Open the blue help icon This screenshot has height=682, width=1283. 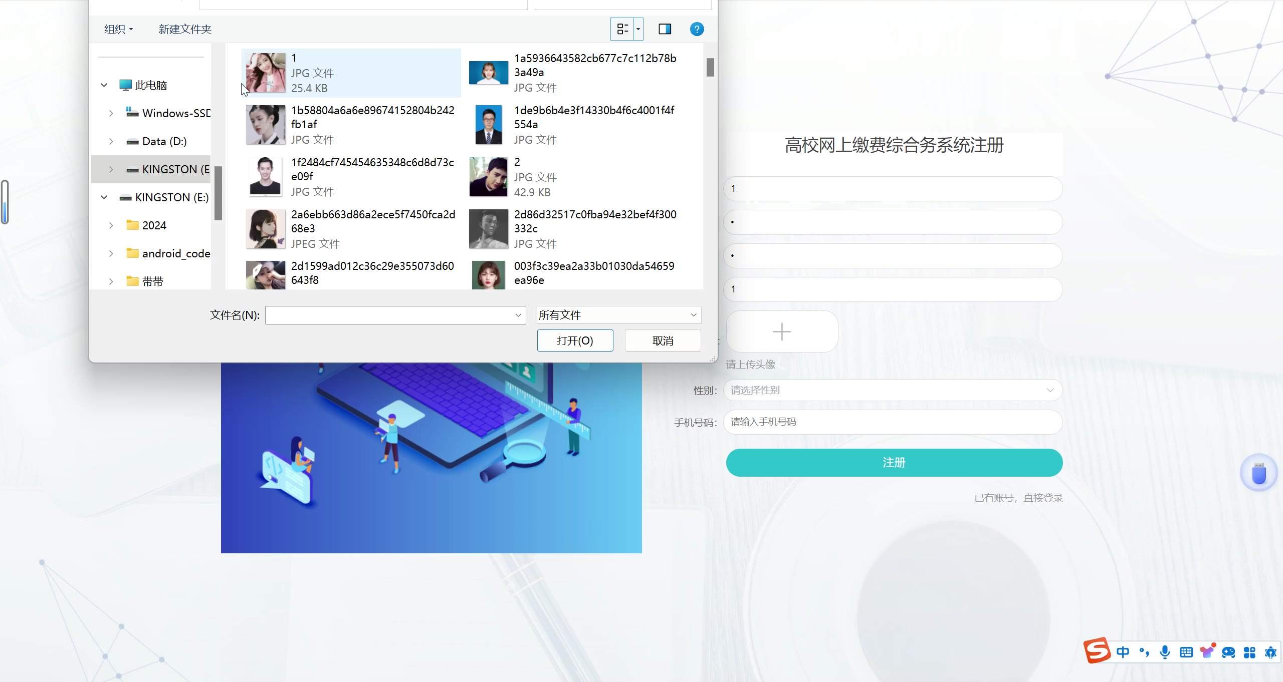[697, 29]
